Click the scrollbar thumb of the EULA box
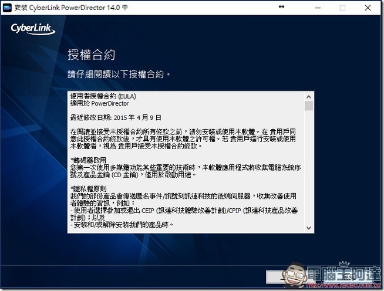Viewport: 384px width, 291px height. 309,106
